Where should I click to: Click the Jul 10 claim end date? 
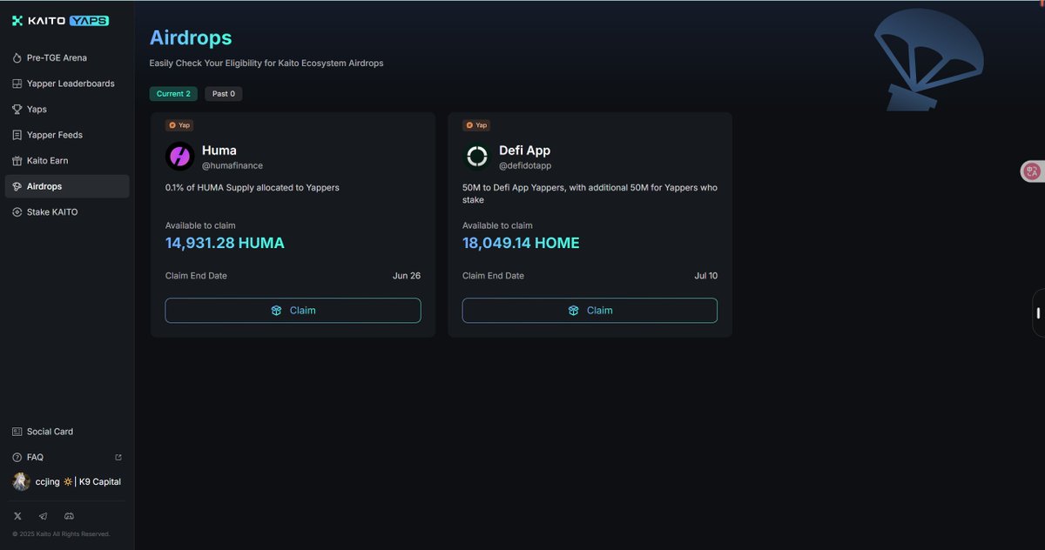point(706,276)
